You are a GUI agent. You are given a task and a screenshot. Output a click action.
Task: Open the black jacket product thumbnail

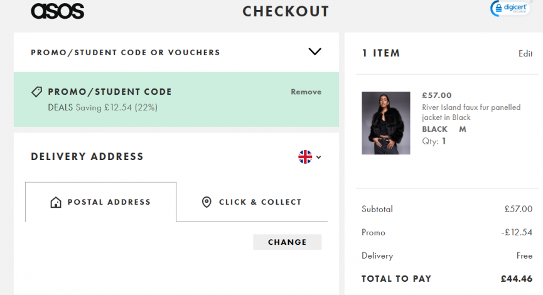click(x=385, y=123)
